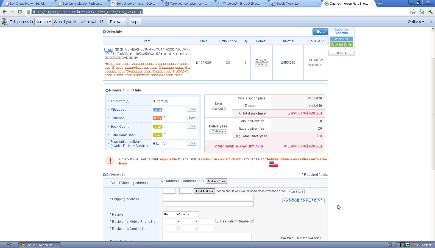This screenshot has width=435, height=248.
Task: Click the safety number speaker info icon
Action: tap(252, 221)
